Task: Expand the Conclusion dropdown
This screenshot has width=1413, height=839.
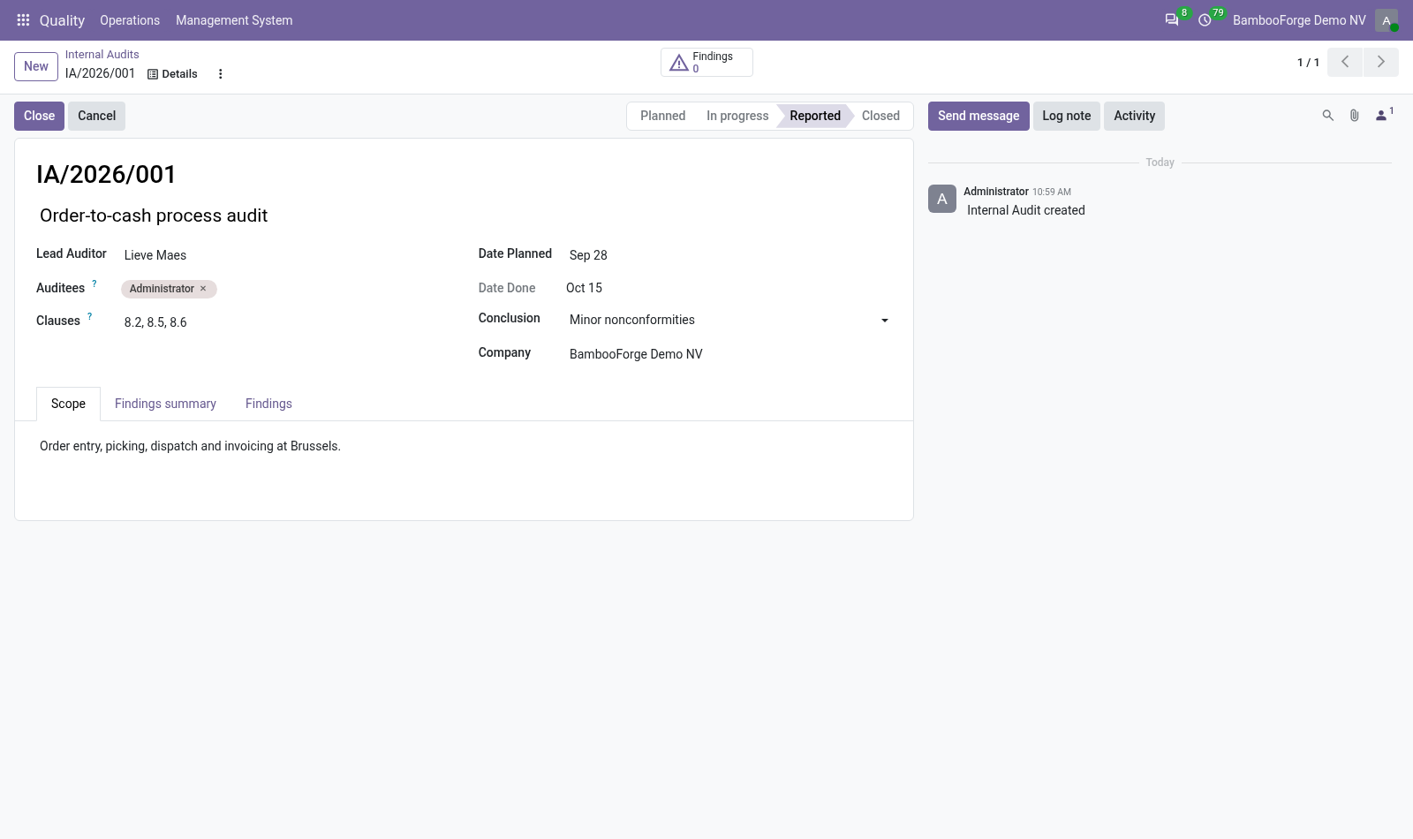Action: coord(885,321)
